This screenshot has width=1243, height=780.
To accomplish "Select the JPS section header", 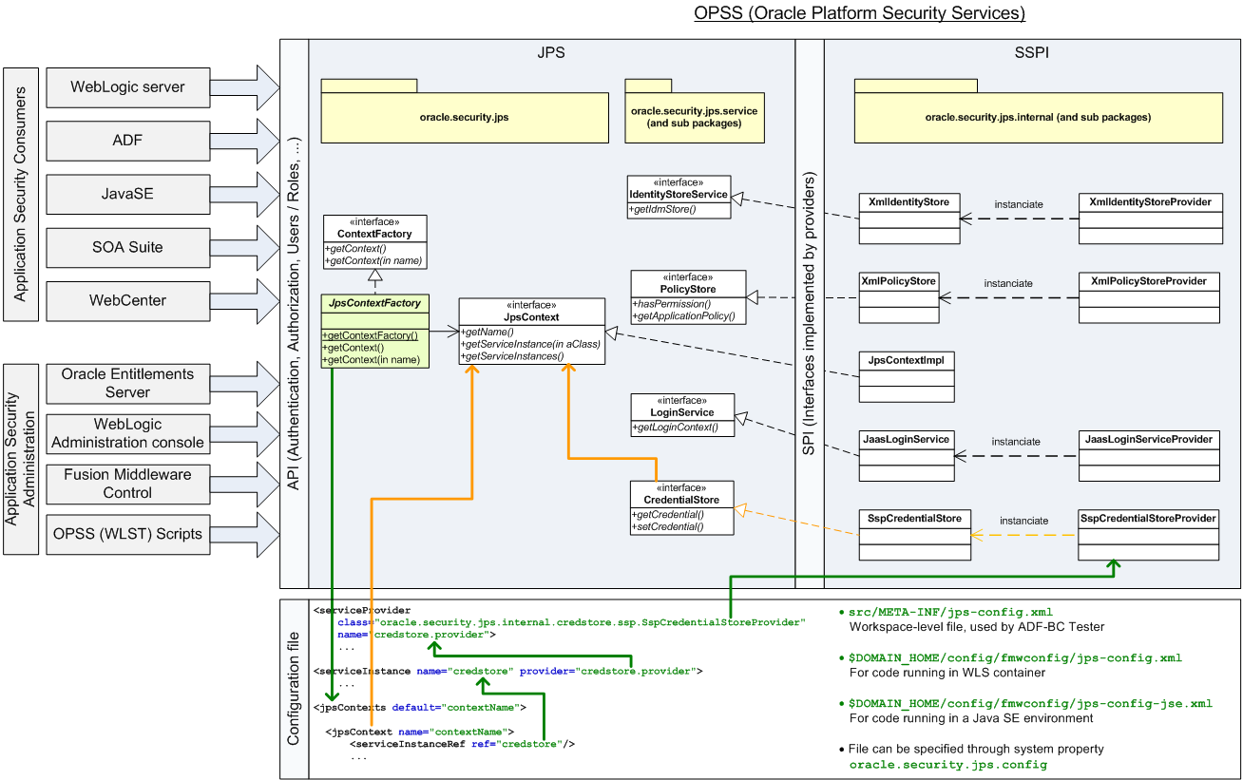I will point(550,53).
